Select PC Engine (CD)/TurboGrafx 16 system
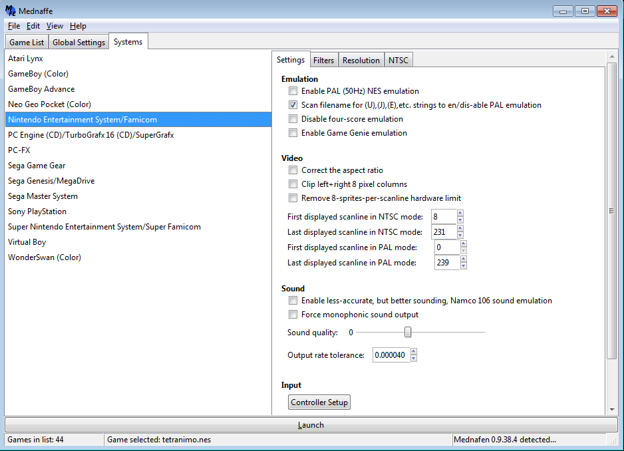This screenshot has height=451, width=624. point(138,135)
